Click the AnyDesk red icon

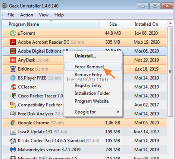tap(13, 60)
